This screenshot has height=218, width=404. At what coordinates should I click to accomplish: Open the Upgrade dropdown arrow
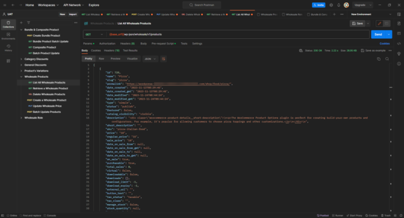[370, 5]
